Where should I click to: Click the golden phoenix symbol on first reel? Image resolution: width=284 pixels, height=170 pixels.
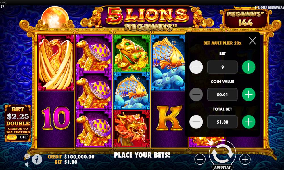(x=56, y=63)
